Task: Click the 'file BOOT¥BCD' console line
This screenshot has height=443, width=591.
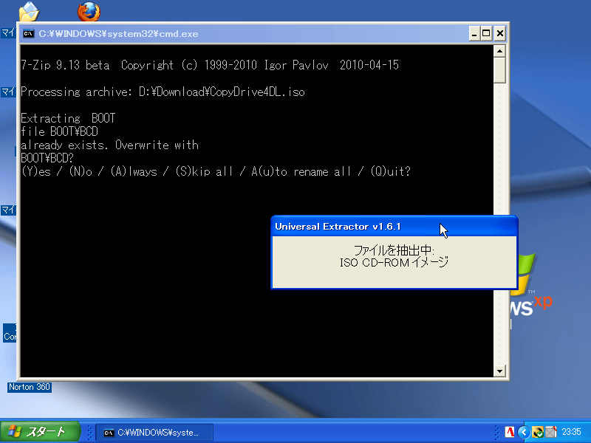Action: [60, 131]
